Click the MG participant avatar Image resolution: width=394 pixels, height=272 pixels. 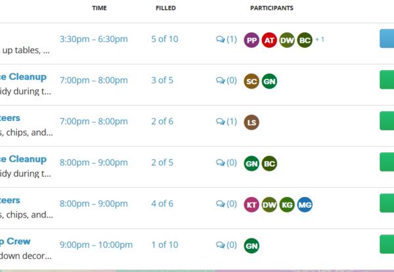305,204
